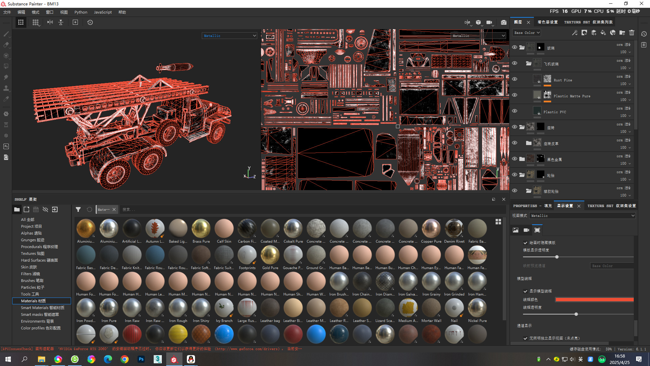Toggle visibility of Plastic PVC layer

(x=515, y=111)
